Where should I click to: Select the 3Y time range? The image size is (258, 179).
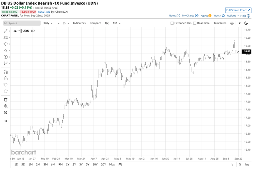[x=81, y=164]
